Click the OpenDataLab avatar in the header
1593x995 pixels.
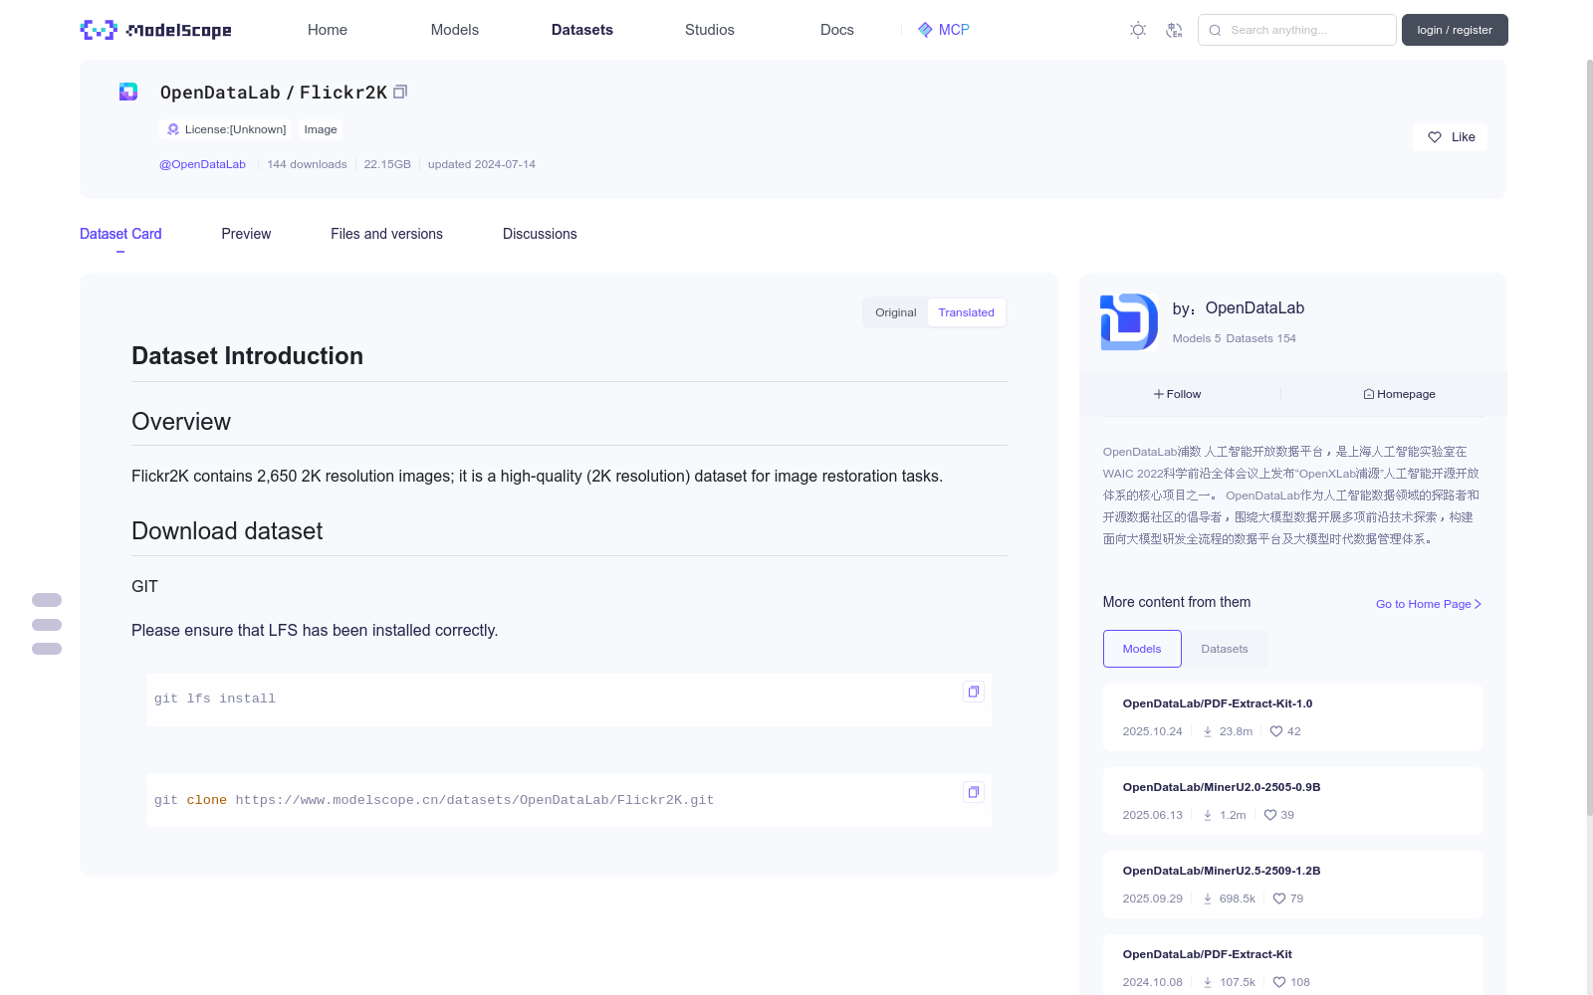click(128, 92)
